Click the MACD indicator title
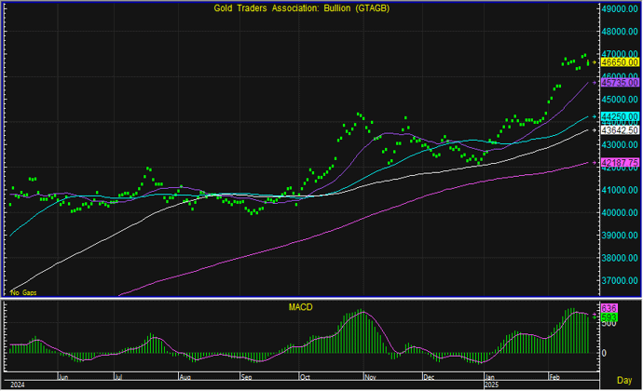 301,306
